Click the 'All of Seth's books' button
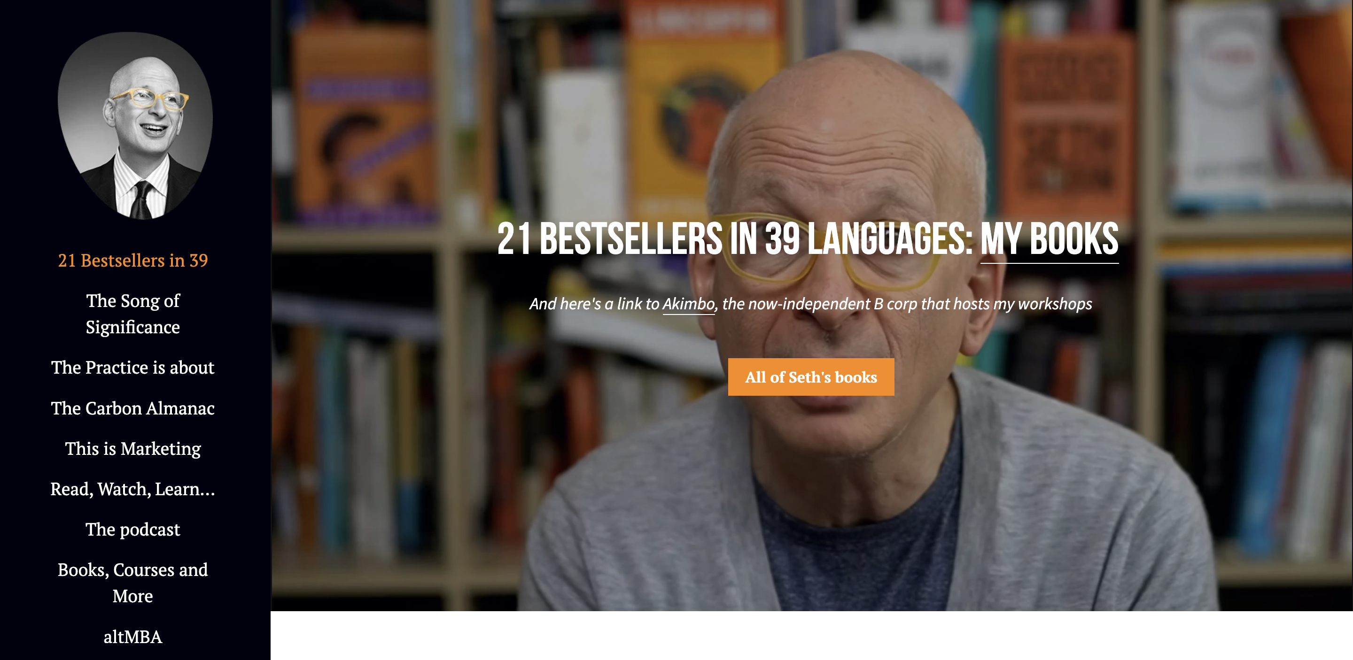This screenshot has height=660, width=1353. (811, 376)
